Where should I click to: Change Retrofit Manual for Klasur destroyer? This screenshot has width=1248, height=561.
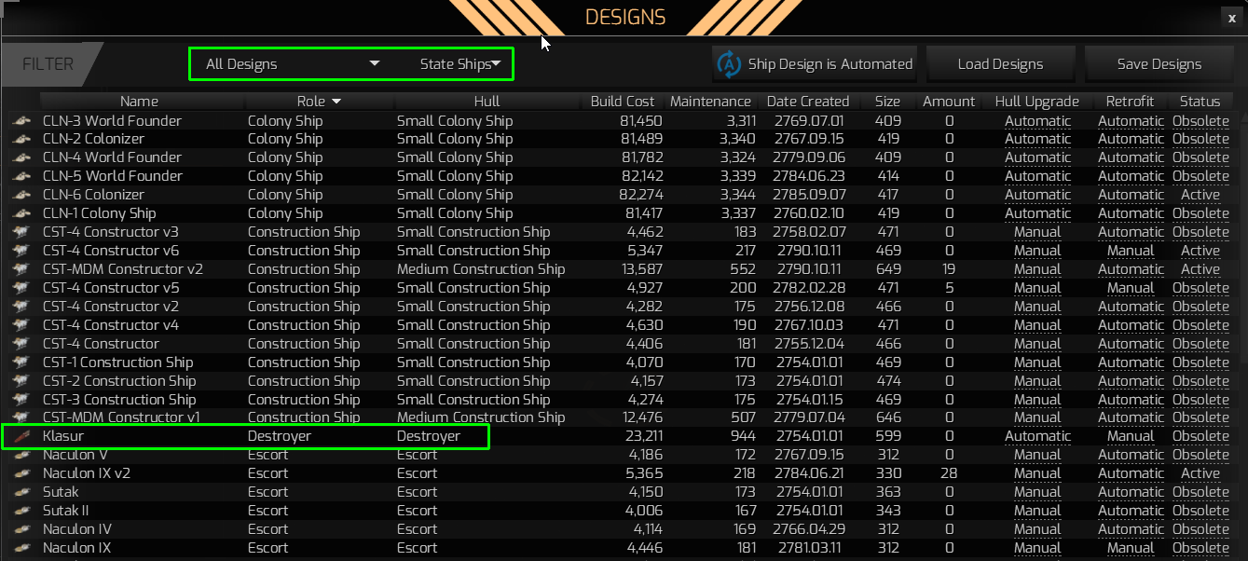tap(1131, 436)
